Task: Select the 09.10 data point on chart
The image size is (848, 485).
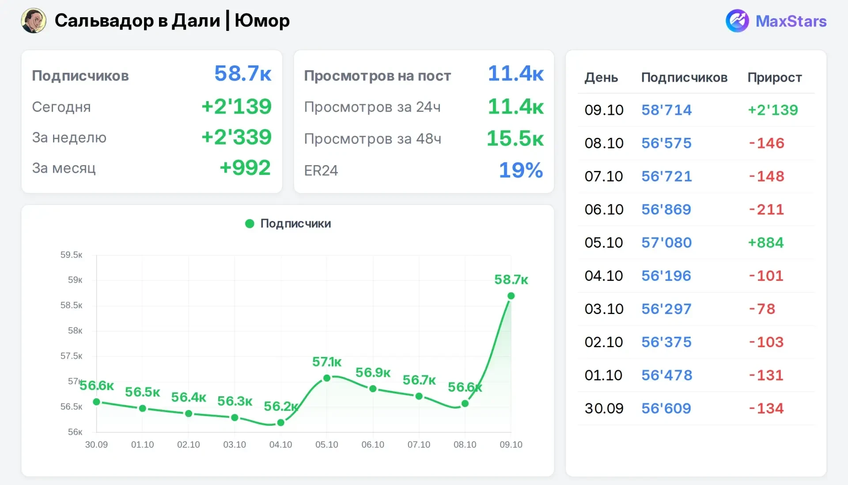Action: coord(511,296)
